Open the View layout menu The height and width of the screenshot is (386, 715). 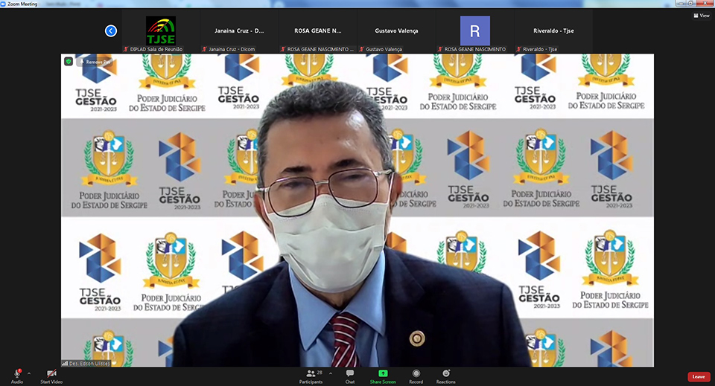tap(701, 15)
